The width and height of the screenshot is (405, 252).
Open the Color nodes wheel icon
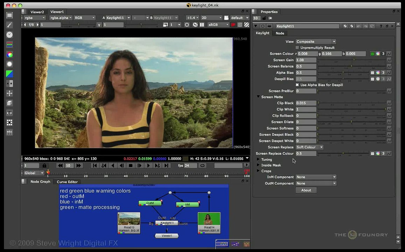tap(9, 55)
